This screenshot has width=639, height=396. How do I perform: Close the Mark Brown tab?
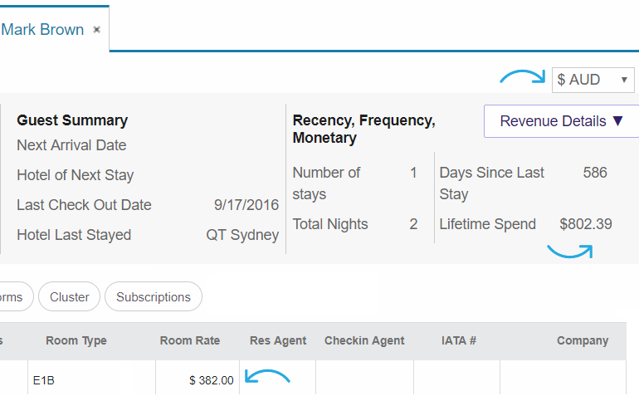[x=96, y=30]
